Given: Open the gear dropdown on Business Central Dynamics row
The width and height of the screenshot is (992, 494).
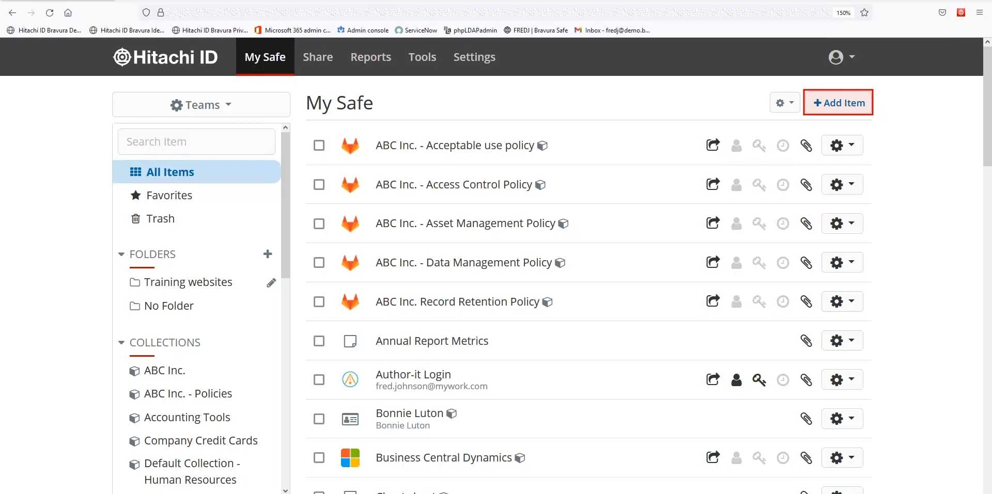Looking at the screenshot, I should pos(842,458).
